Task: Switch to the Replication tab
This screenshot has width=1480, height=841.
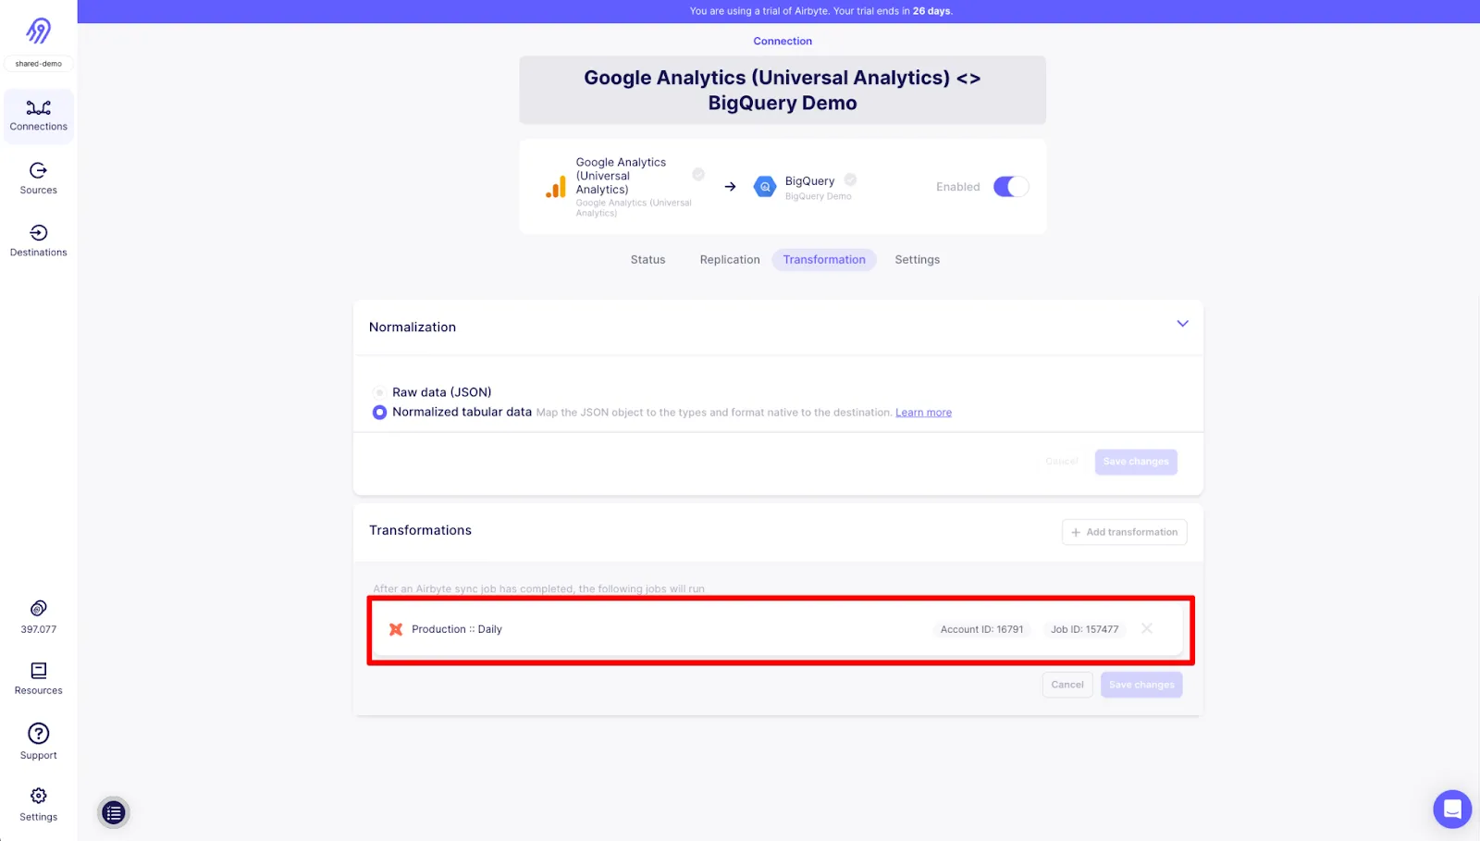Action: 730,260
